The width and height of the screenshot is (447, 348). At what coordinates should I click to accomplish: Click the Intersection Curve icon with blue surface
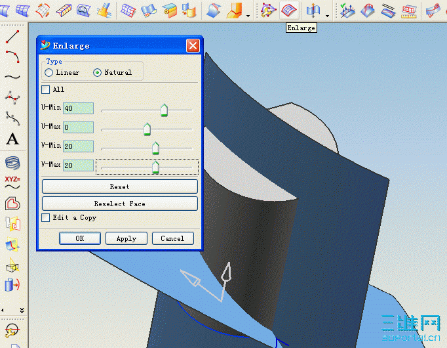[12, 244]
